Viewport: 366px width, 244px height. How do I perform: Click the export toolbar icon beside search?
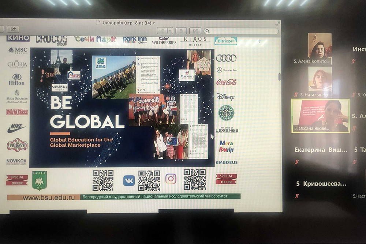click(x=195, y=31)
